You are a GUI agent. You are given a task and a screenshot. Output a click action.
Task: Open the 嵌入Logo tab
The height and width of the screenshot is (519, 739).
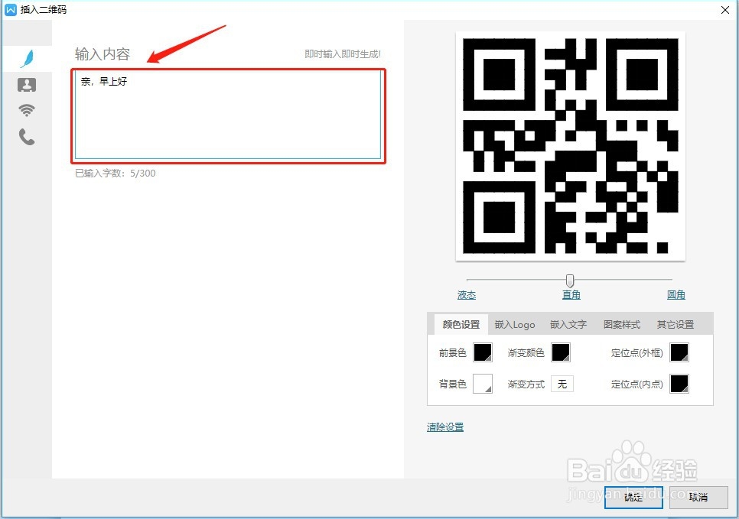(x=515, y=325)
